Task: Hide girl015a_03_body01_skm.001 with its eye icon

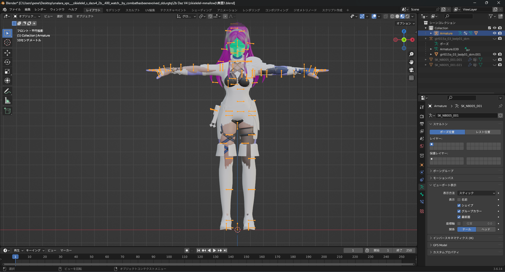Action: click(494, 54)
